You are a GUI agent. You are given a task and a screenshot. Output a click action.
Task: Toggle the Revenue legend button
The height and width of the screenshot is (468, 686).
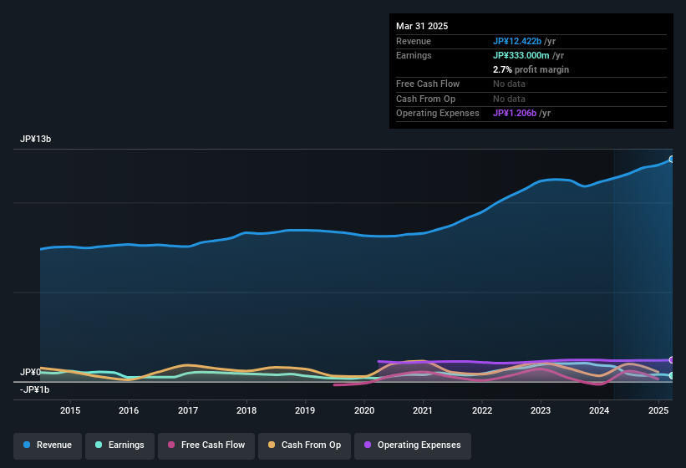48,445
